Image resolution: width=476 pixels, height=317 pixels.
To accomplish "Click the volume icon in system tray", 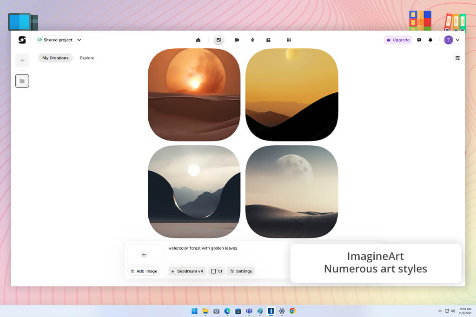I will (453, 311).
